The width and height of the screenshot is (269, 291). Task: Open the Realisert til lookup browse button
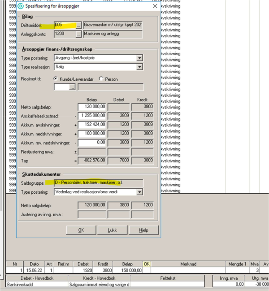[x=72, y=87]
